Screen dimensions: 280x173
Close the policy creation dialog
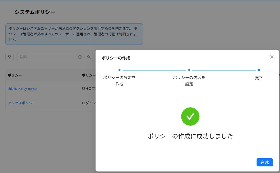pos(272,57)
